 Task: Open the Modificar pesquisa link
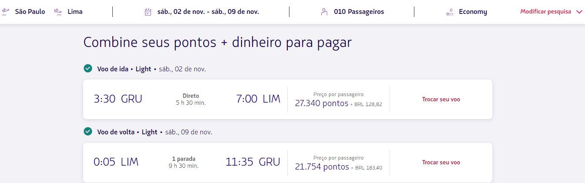[545, 12]
